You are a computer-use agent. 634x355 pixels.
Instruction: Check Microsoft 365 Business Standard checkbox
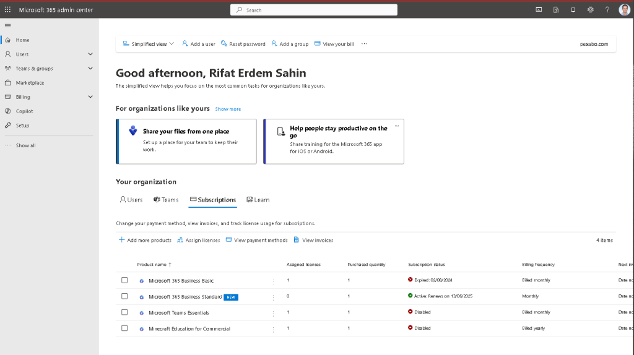[x=124, y=296]
